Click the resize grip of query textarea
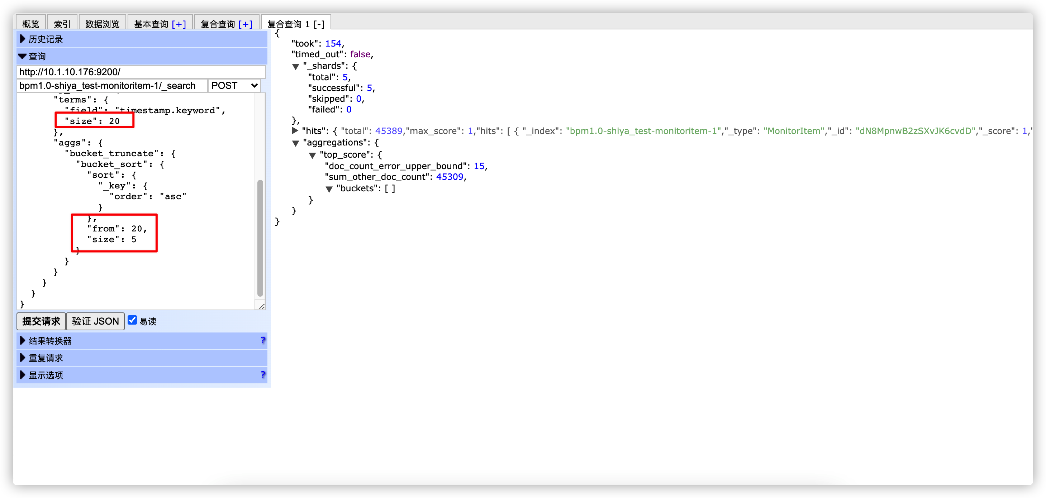This screenshot has width=1046, height=498. click(x=262, y=306)
